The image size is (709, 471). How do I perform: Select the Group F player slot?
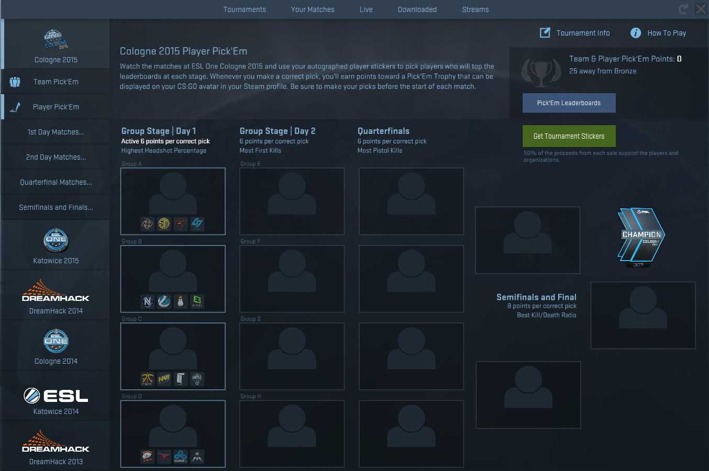[x=292, y=278]
